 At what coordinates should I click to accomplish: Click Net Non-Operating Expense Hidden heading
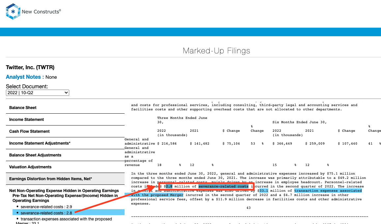point(64,191)
